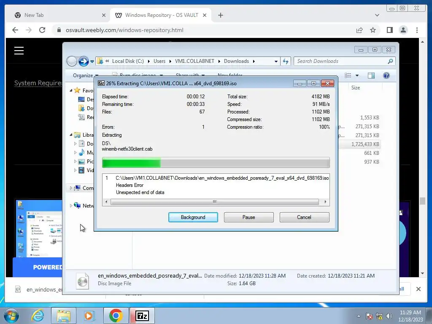Select the Unexpected end of data line
Screen dimensions: 432x324
[140, 192]
